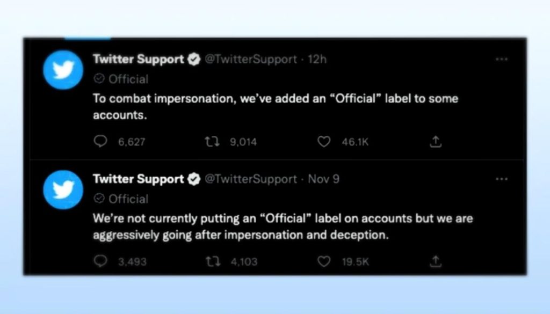Open the three-dot menu on the Nov 9 tweet
The height and width of the screenshot is (314, 550).
(502, 179)
